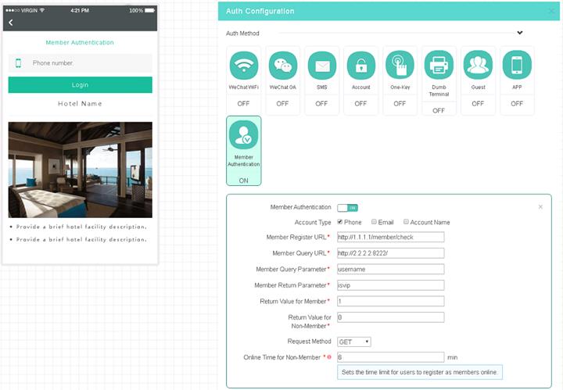Toggle Dumb Terminal OFF status

coord(439,111)
